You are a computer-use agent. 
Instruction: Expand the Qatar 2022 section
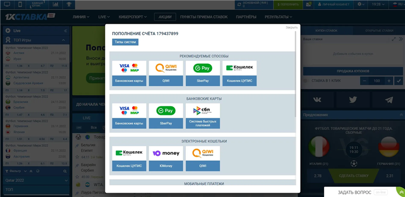click(36, 180)
